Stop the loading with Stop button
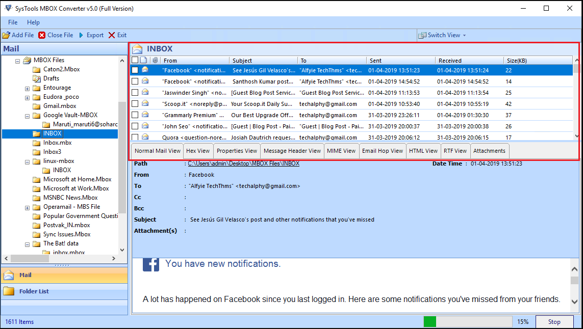583x329 pixels. 554,322
